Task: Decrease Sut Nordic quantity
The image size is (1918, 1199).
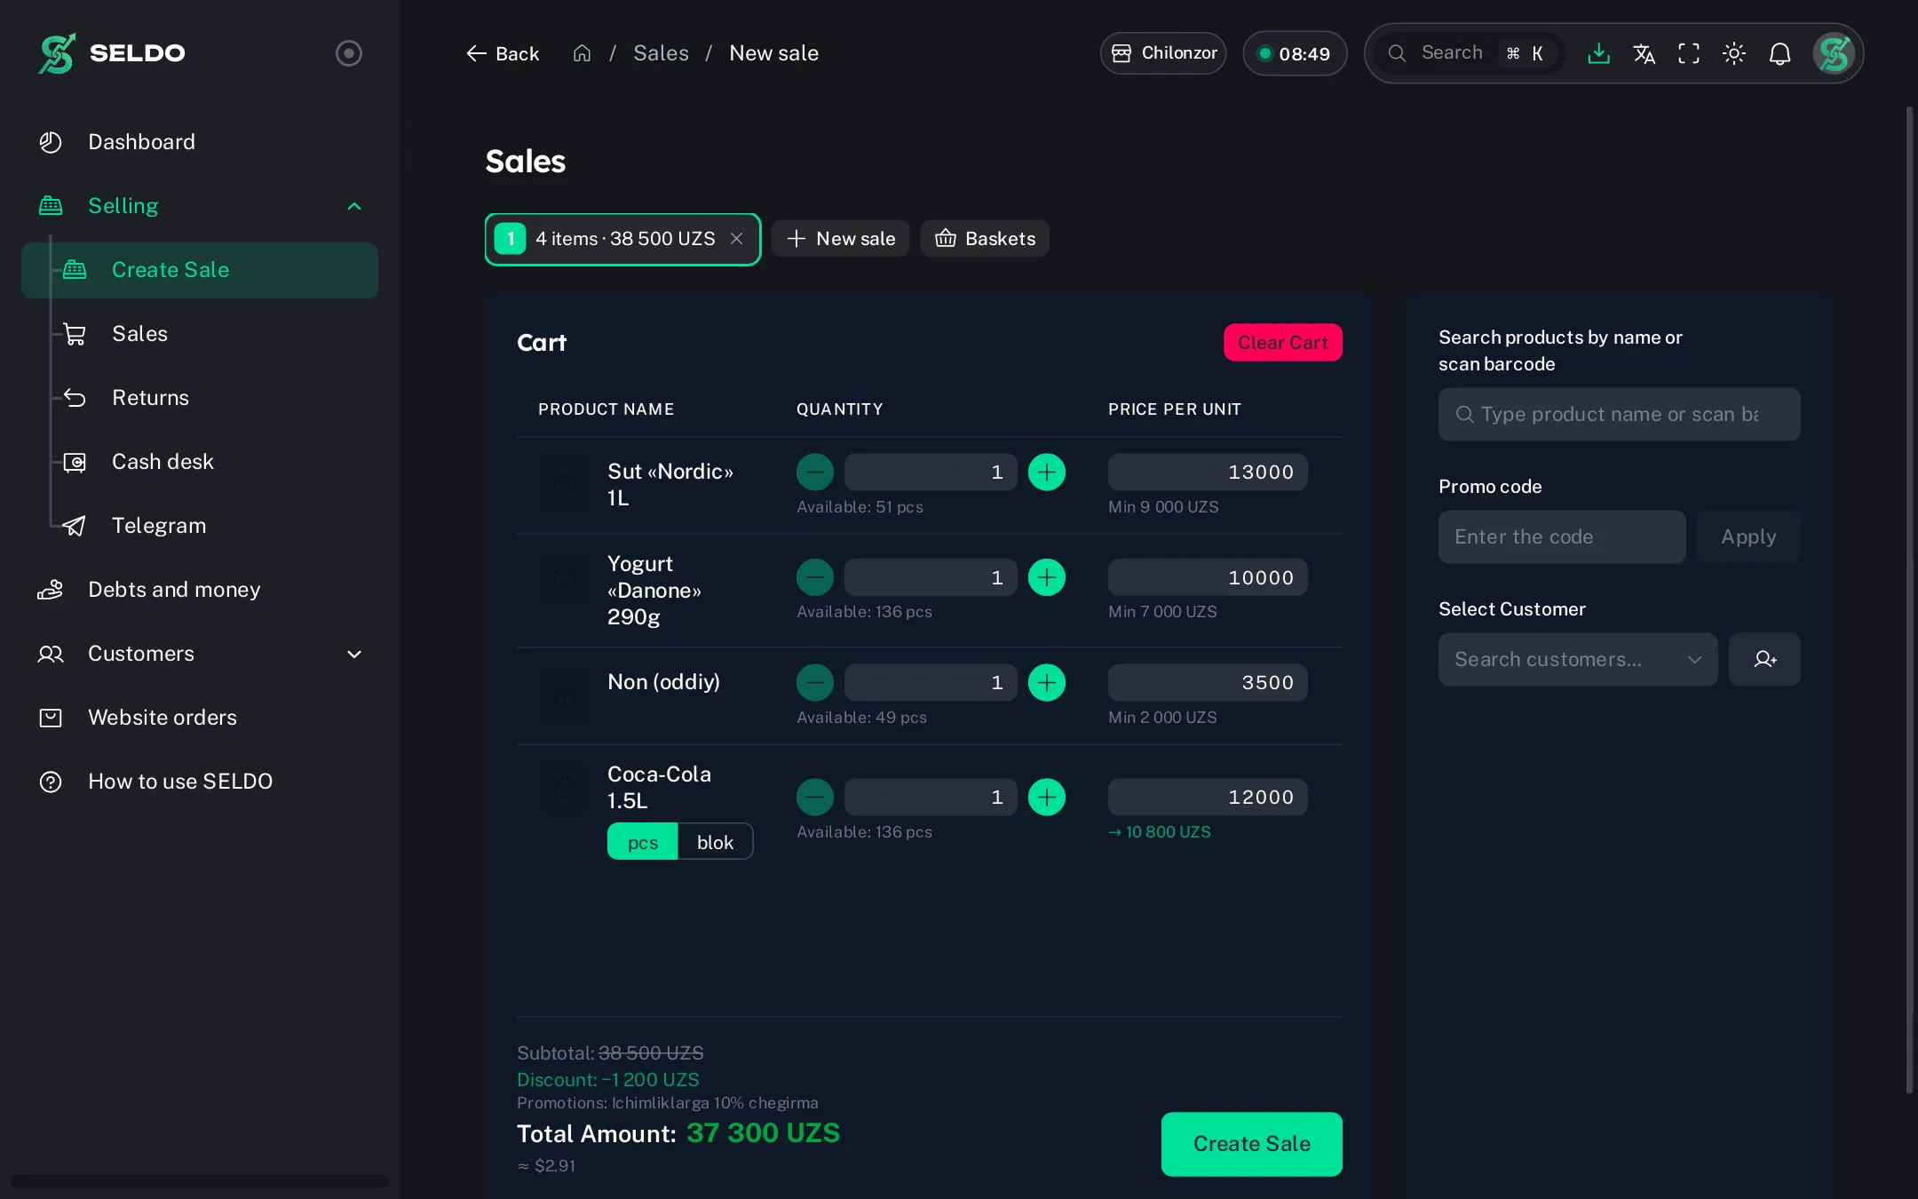Action: 814,472
